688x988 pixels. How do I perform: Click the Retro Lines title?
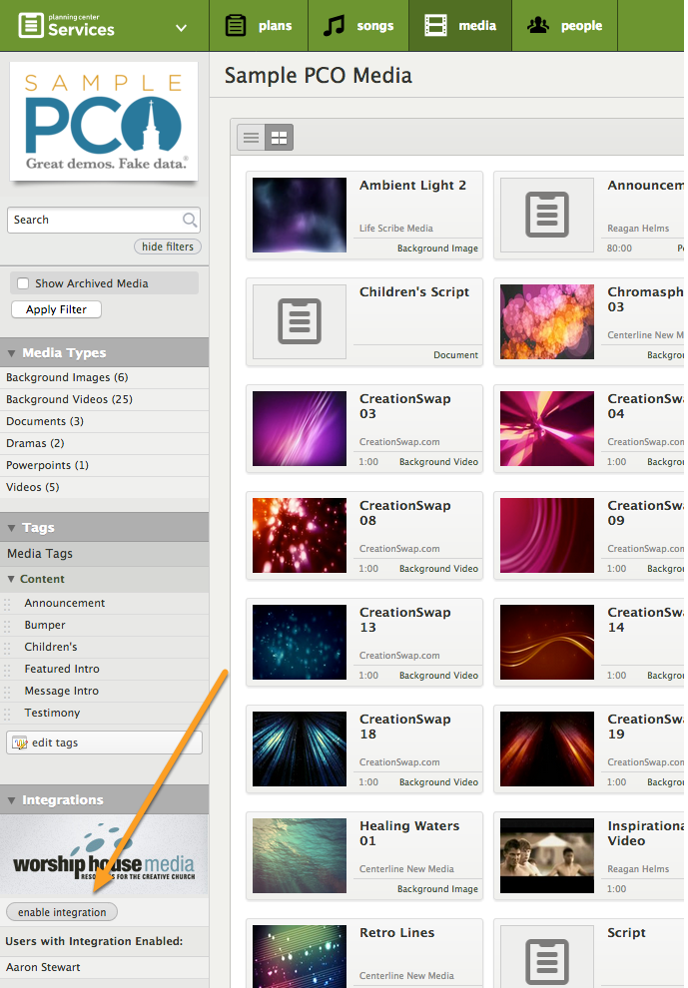[396, 932]
